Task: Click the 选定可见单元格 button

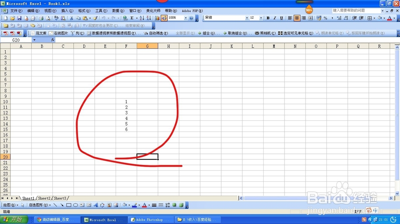Action: click(x=296, y=33)
